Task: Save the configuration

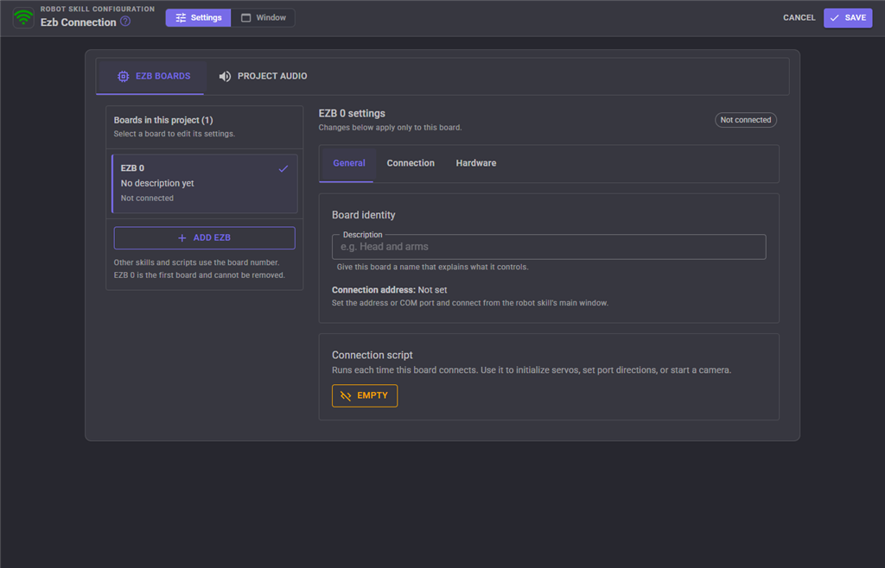Action: [848, 17]
